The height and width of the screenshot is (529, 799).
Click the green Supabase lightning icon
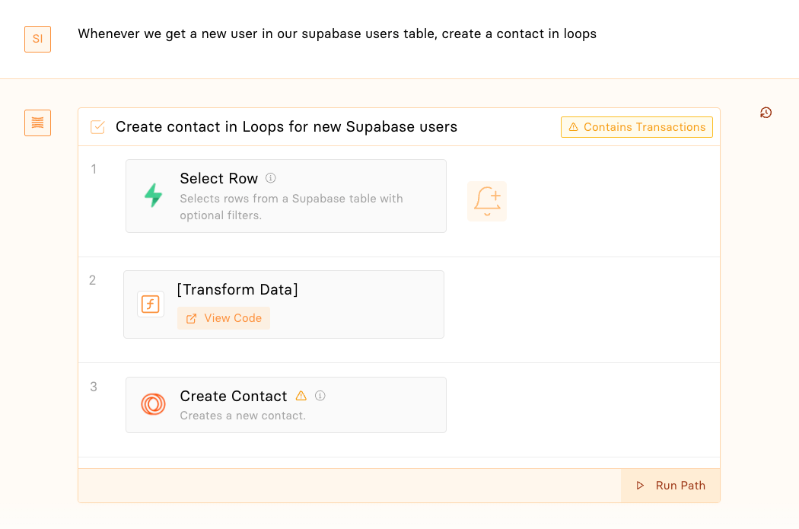click(x=154, y=196)
